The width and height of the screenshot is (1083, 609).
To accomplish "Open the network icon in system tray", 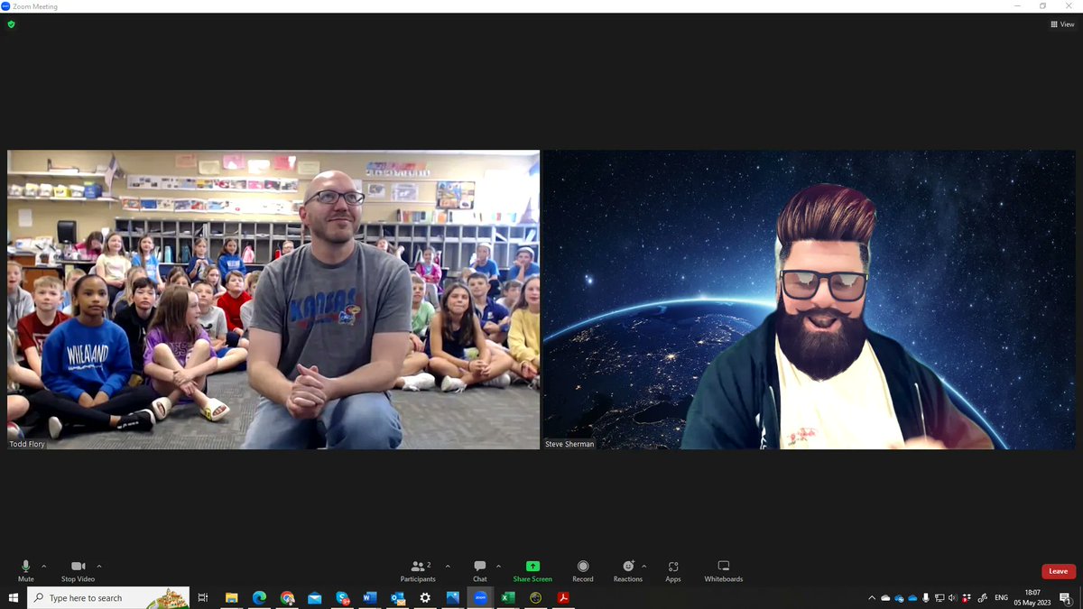I will coord(940,597).
